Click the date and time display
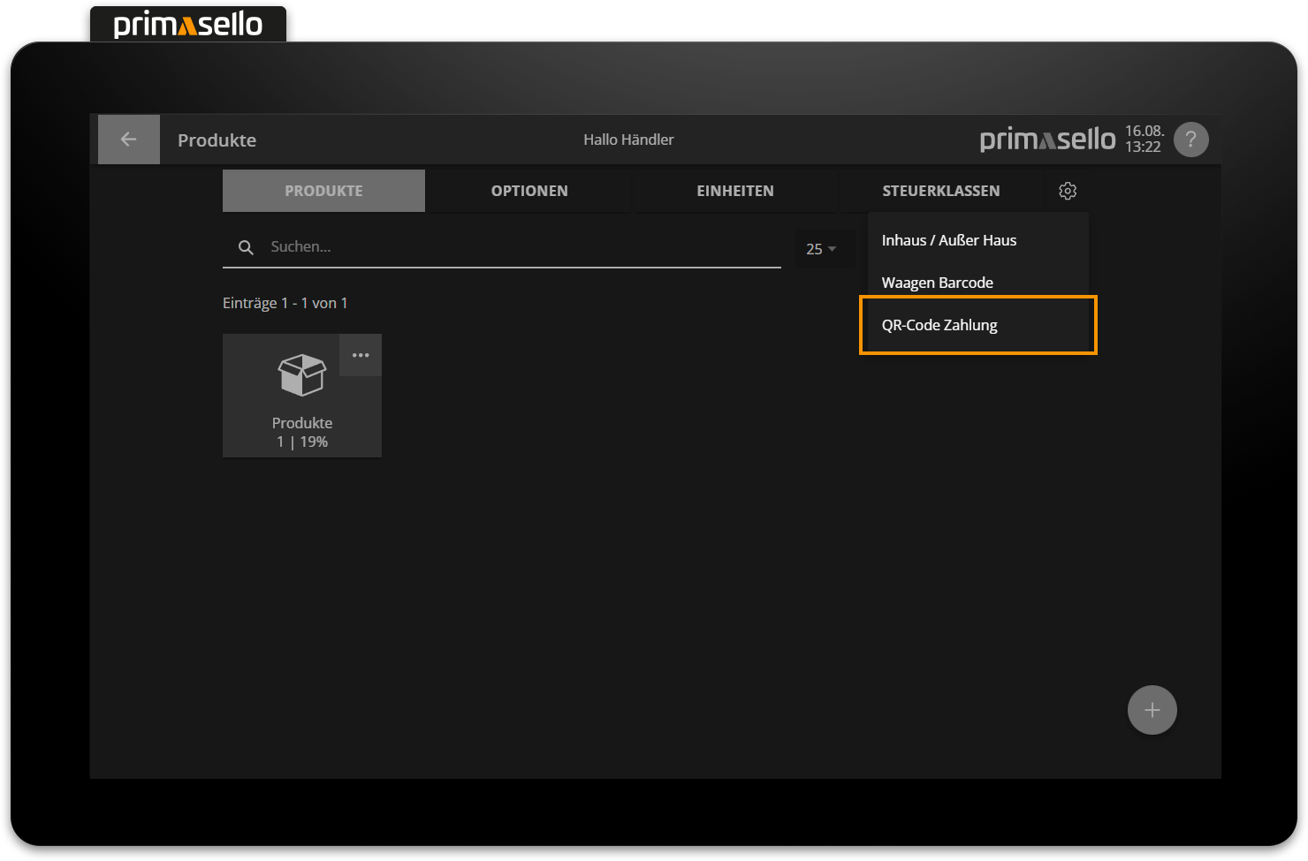 (1144, 140)
